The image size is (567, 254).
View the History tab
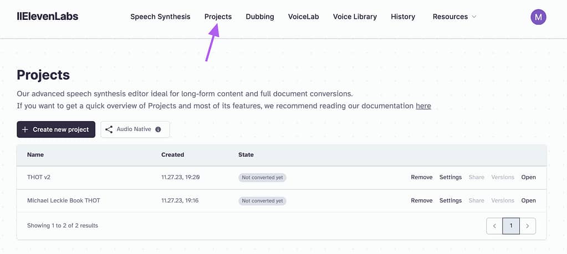tap(403, 17)
